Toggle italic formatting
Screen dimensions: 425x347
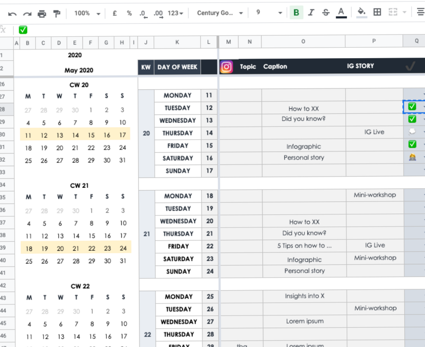tap(311, 13)
